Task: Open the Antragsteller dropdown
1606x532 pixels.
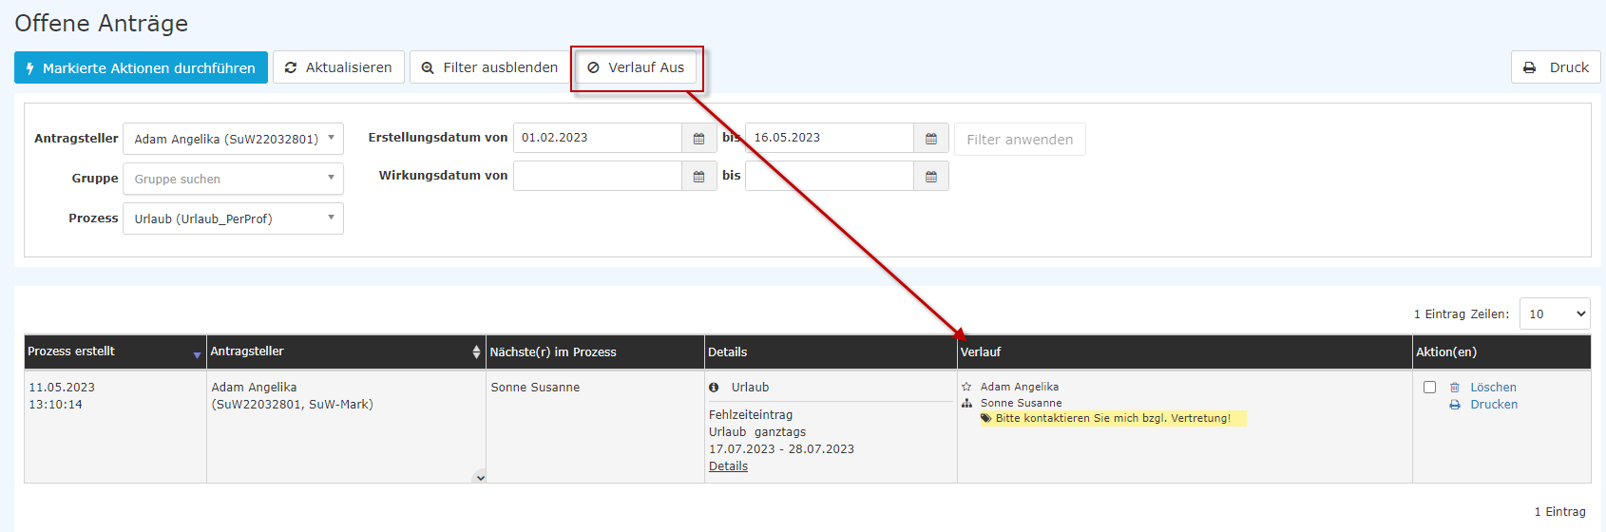Action: (x=233, y=139)
